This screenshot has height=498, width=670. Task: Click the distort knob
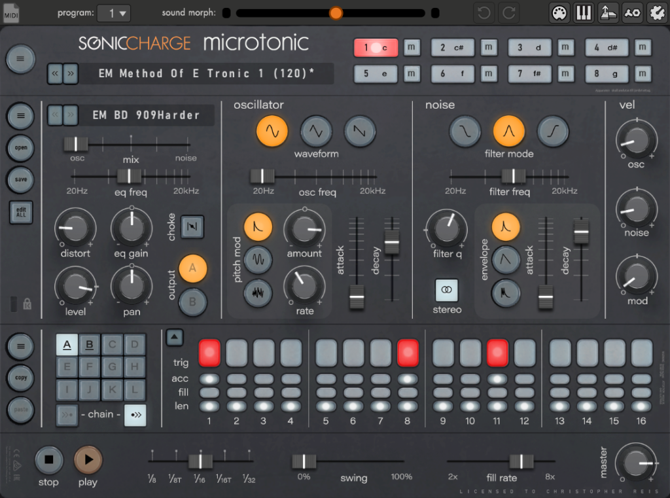pyautogui.click(x=75, y=228)
